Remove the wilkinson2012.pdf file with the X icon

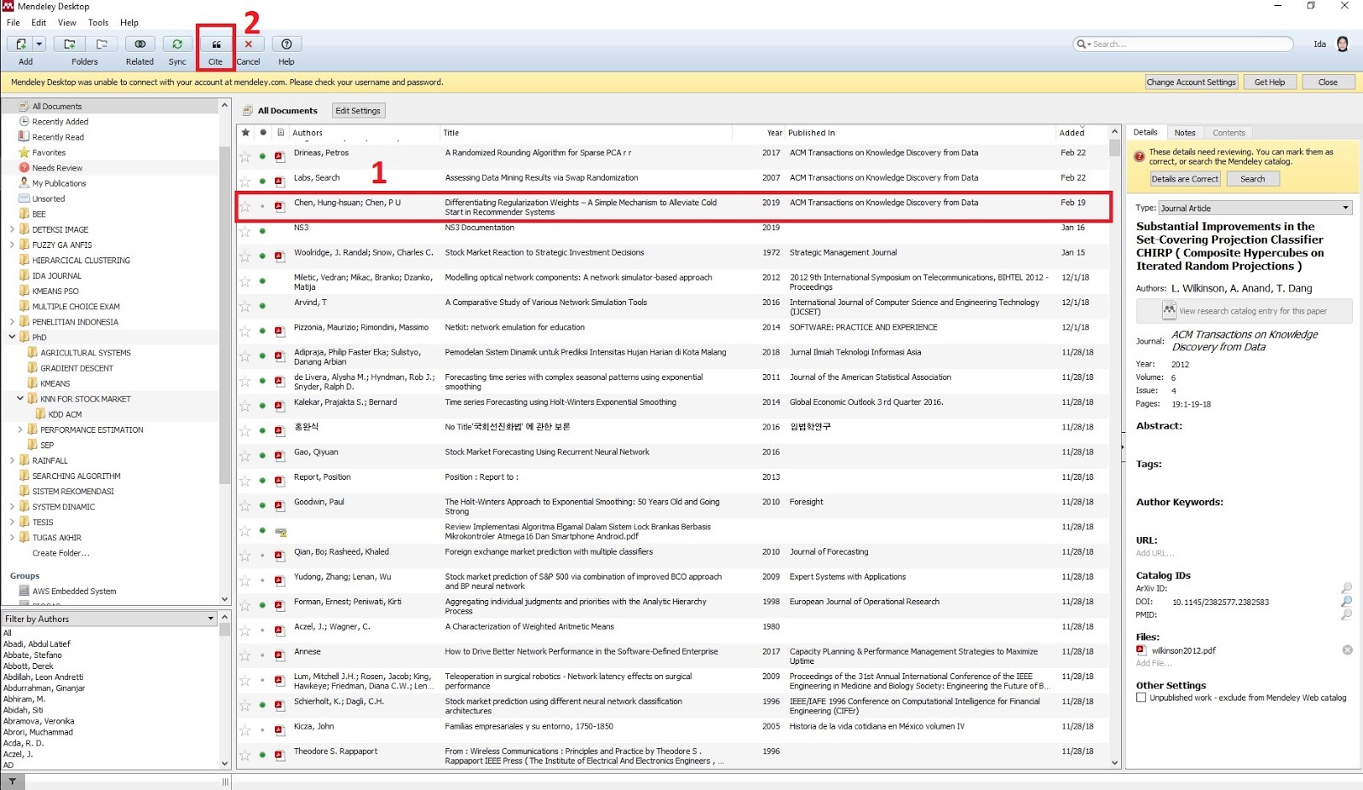pyautogui.click(x=1348, y=650)
